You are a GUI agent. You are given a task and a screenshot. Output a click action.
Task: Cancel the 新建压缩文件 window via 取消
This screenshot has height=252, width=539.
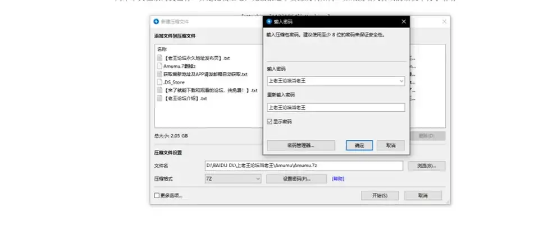coord(423,196)
